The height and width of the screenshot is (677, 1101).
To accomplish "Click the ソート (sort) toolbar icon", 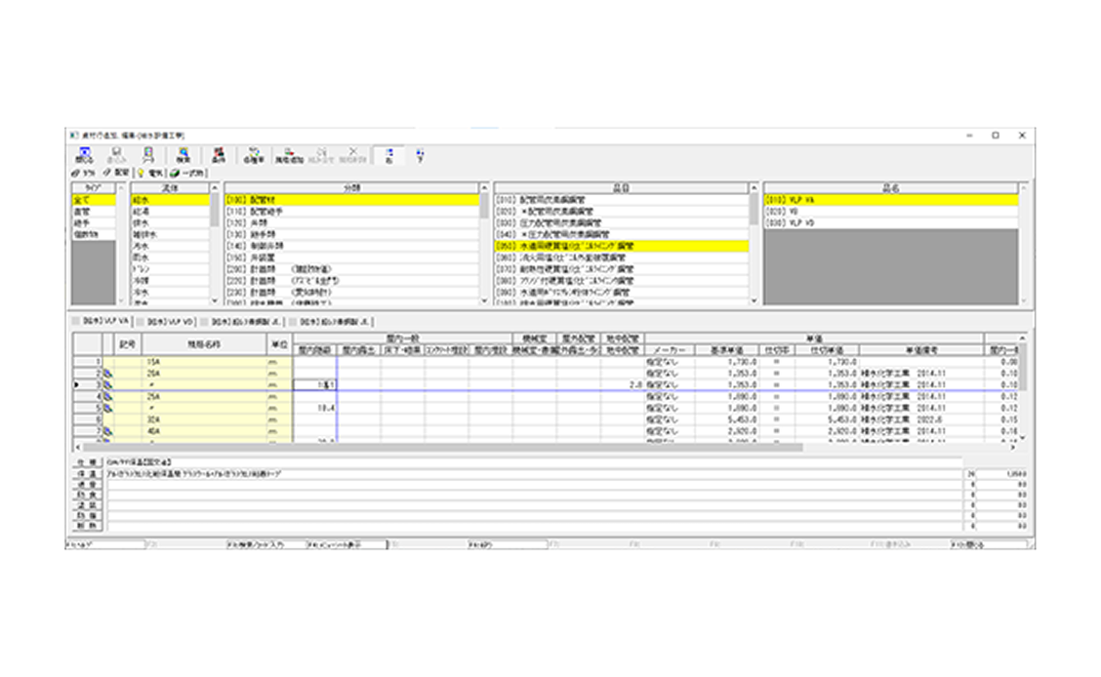I will 389,155.
